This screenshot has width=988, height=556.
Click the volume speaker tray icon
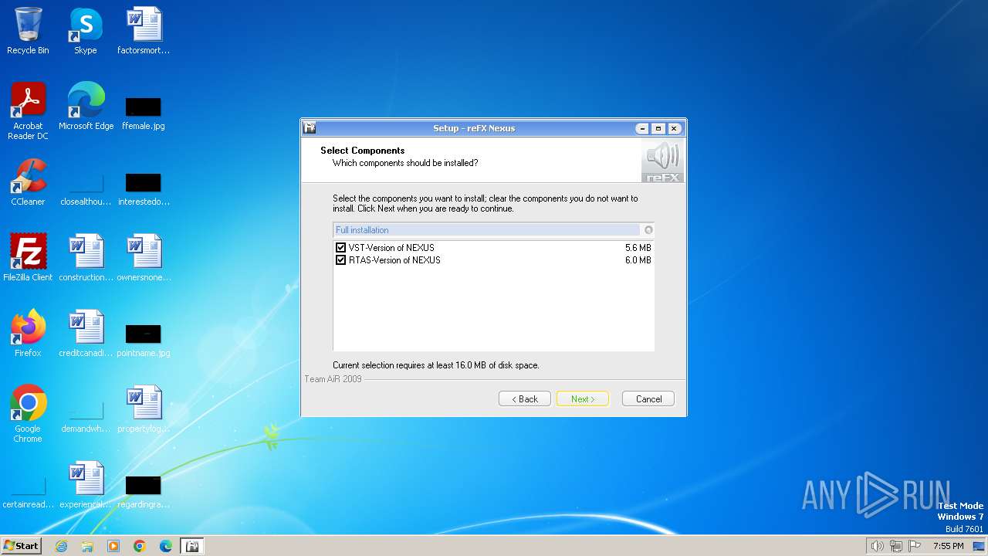pos(877,546)
